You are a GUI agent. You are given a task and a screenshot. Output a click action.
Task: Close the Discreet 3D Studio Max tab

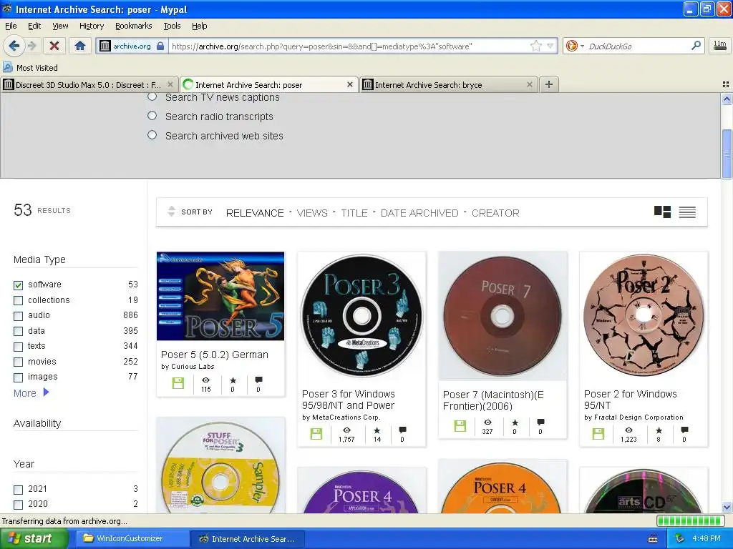[170, 84]
